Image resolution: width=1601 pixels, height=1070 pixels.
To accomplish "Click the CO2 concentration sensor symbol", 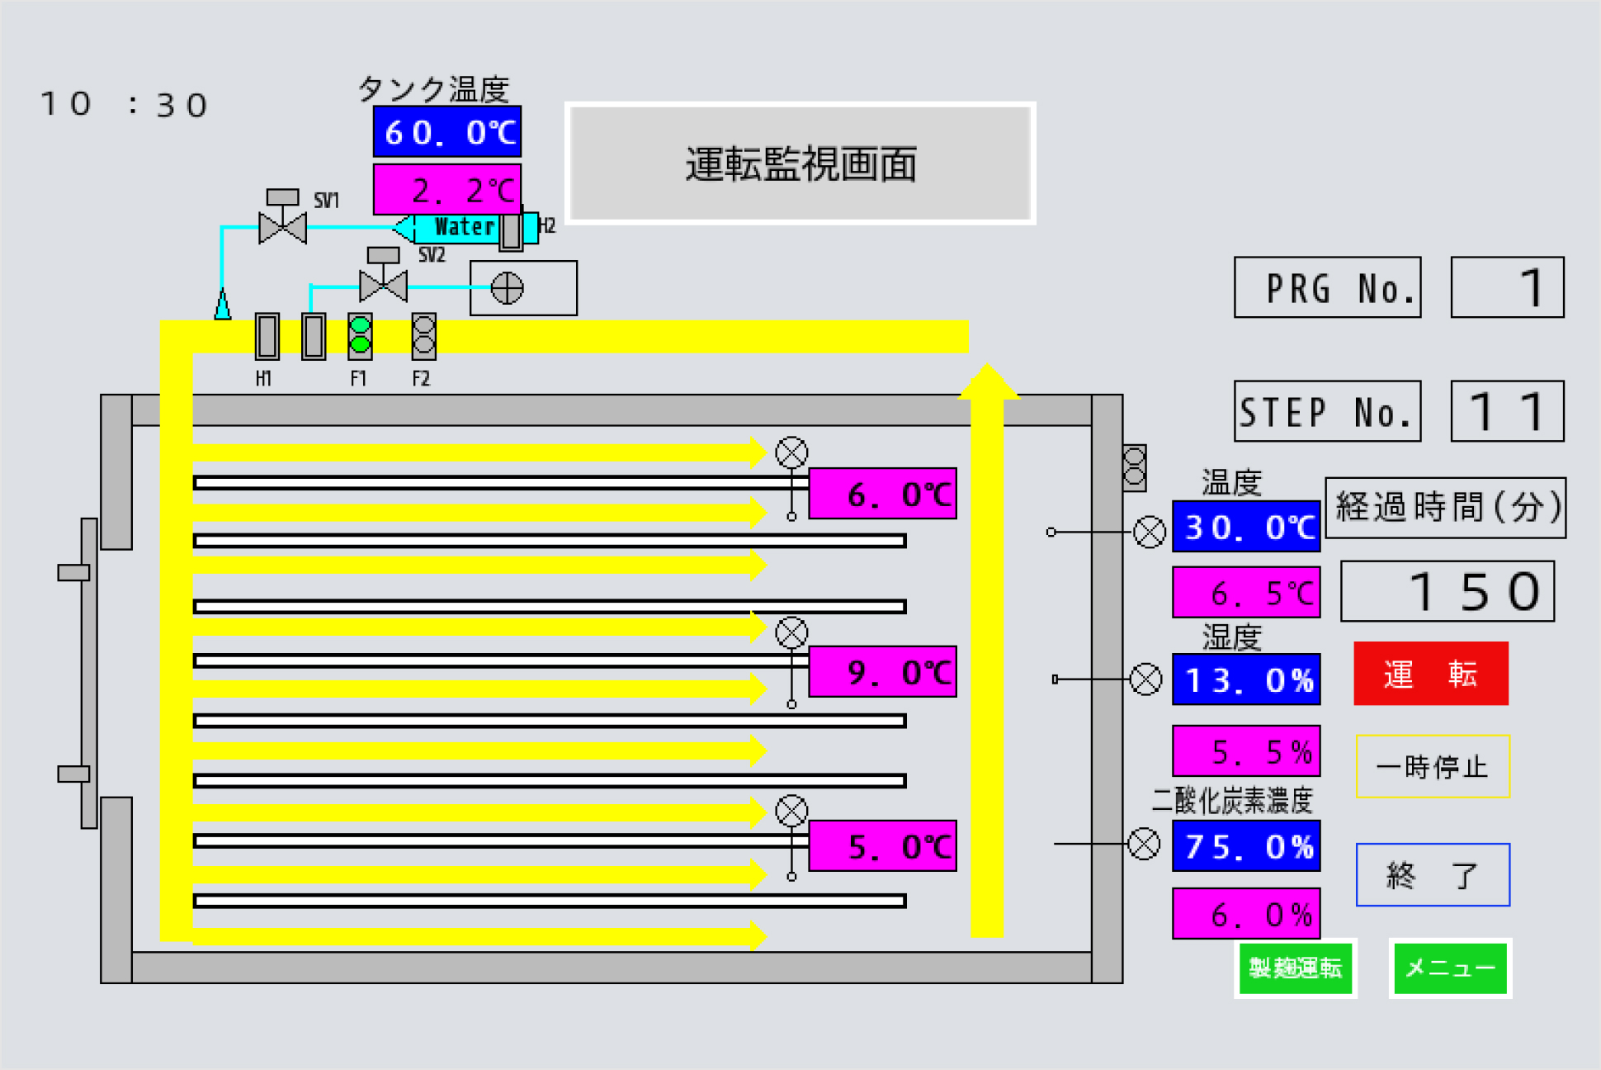I will coord(1144,844).
